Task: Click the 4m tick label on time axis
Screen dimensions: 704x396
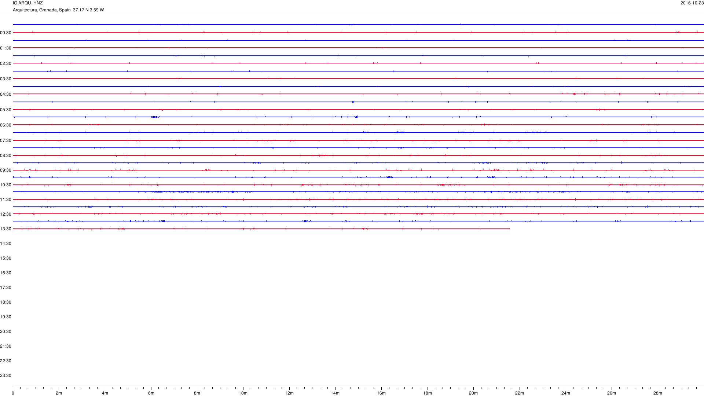Action: tap(105, 393)
